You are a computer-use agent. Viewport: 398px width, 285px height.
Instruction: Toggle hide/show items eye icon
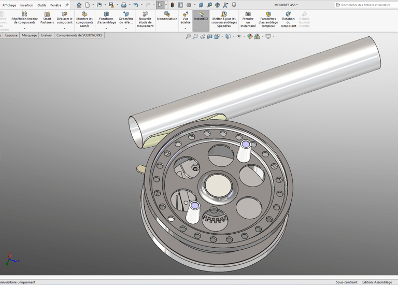click(239, 37)
